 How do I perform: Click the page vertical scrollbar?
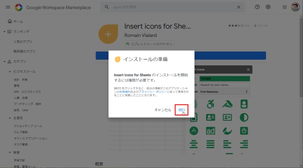tap(301, 58)
